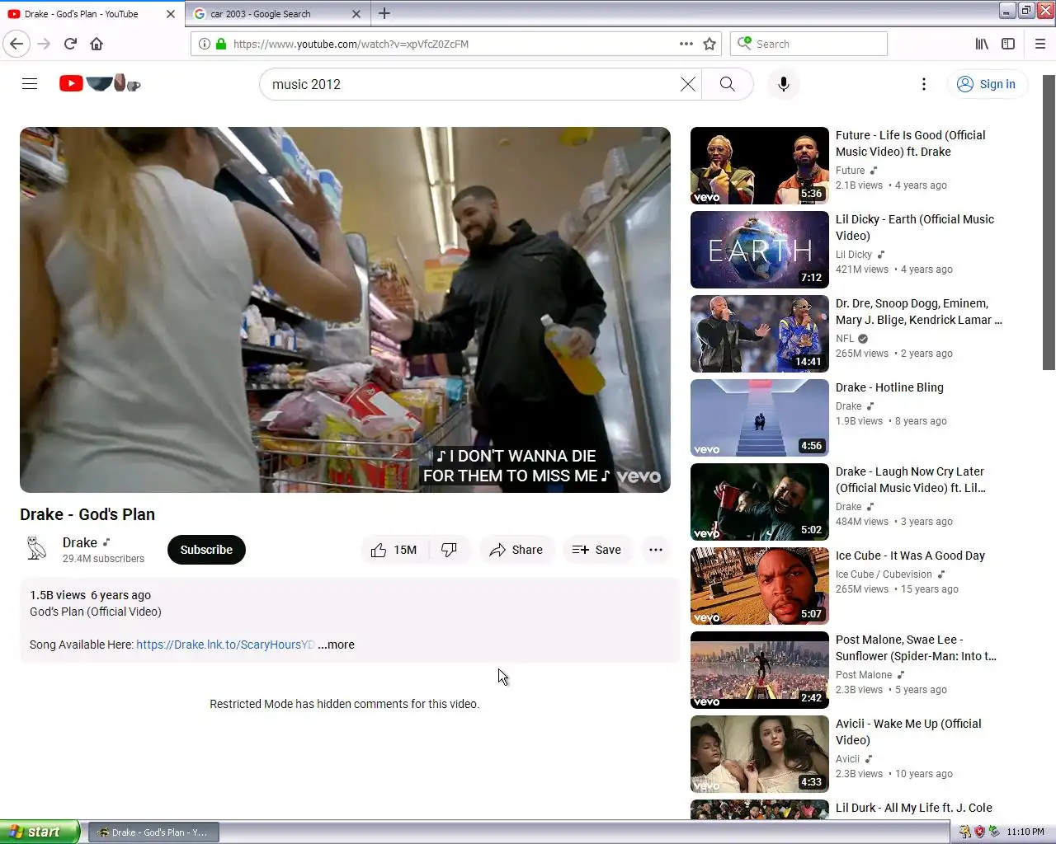
Task: Open the Dr. Dre Snoop Dogg halftime thumbnail
Action: (760, 334)
